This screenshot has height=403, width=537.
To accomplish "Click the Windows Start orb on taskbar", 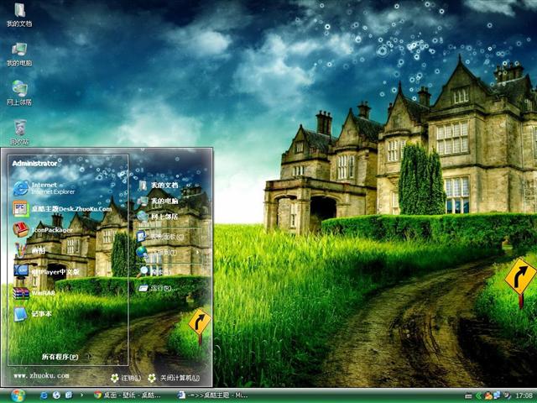I will coord(18,395).
